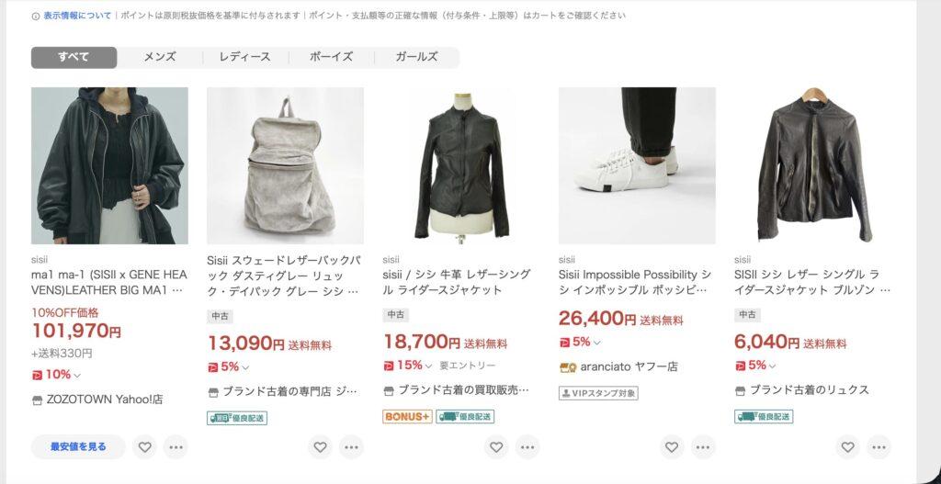Favorite the suede leather backpack item

tap(321, 447)
